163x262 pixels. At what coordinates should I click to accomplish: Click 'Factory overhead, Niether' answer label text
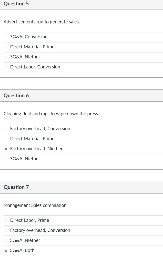point(36,149)
